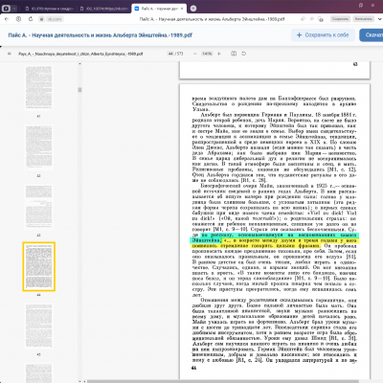
Task: Click the PDF filename 'Pays_A_-_Nauchnaya...' label
Action: [80, 54]
